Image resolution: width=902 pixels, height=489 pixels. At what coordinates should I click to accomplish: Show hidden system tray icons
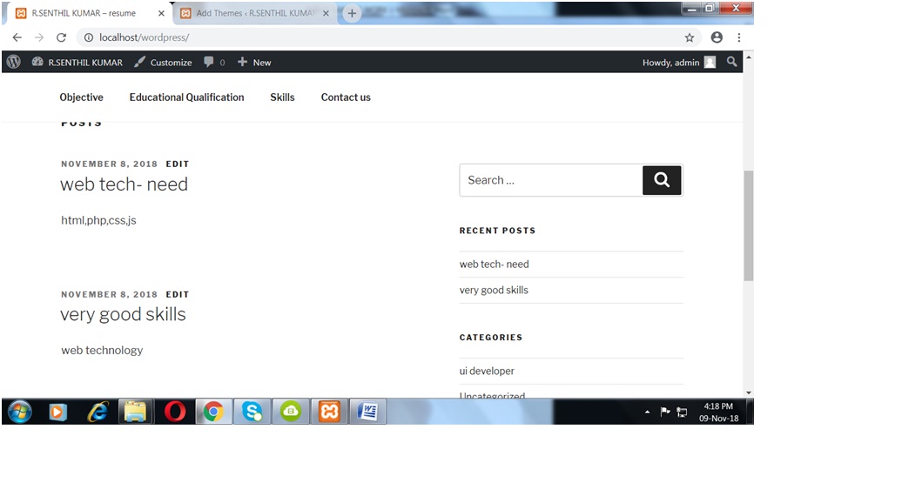[x=647, y=412]
